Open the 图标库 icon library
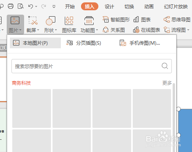The width and height of the screenshot is (192, 152). (x=69, y=25)
